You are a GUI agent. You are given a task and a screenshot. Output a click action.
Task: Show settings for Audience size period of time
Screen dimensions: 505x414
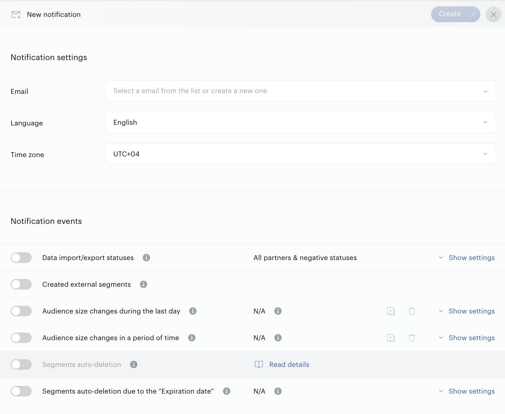467,338
